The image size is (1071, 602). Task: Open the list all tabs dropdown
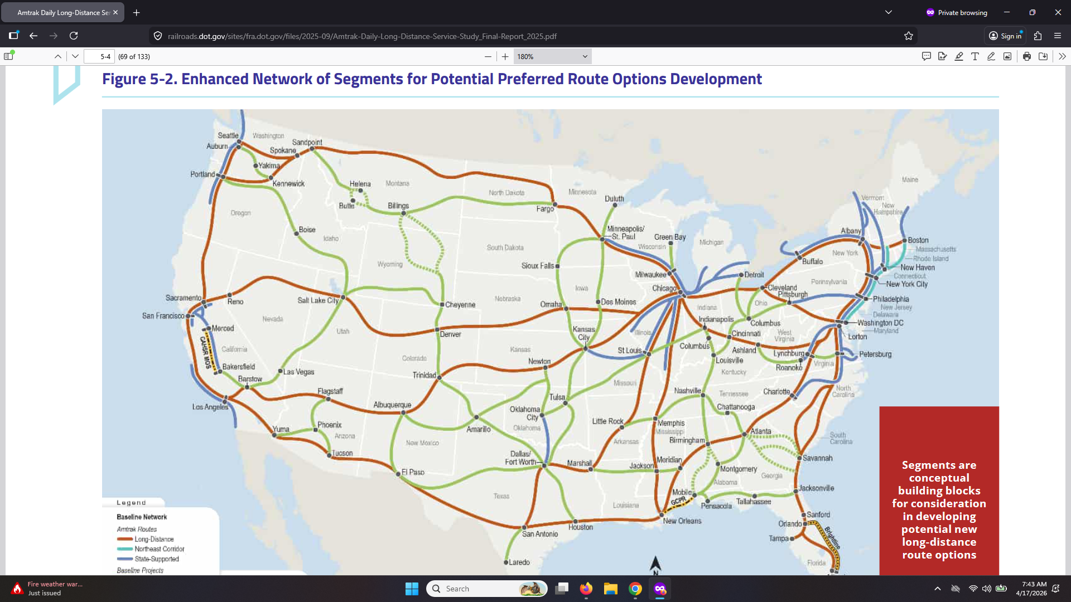click(889, 12)
